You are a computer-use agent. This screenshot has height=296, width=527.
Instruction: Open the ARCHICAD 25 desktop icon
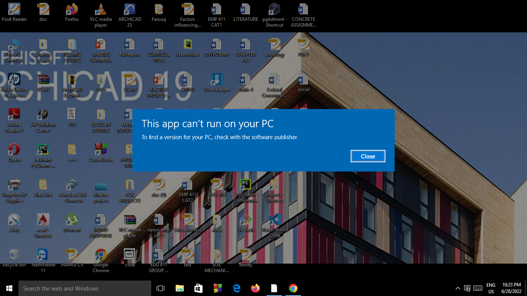(x=130, y=15)
